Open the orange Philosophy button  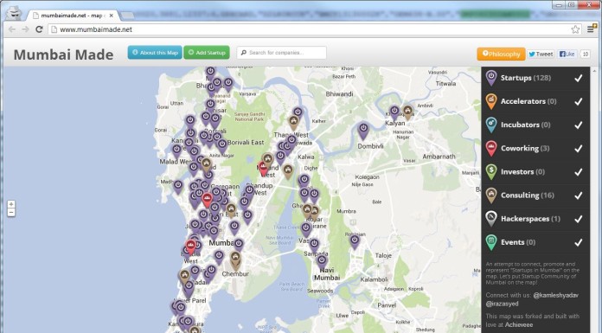pos(501,54)
